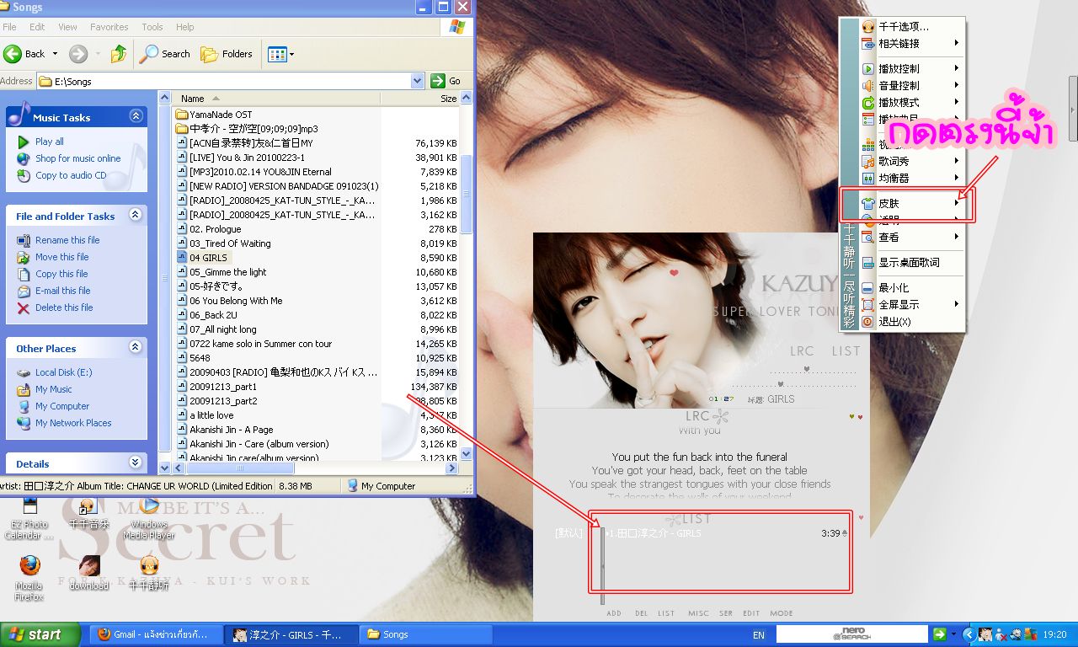
Task: Open the 千千选项 options icon in menu
Action: click(x=867, y=26)
